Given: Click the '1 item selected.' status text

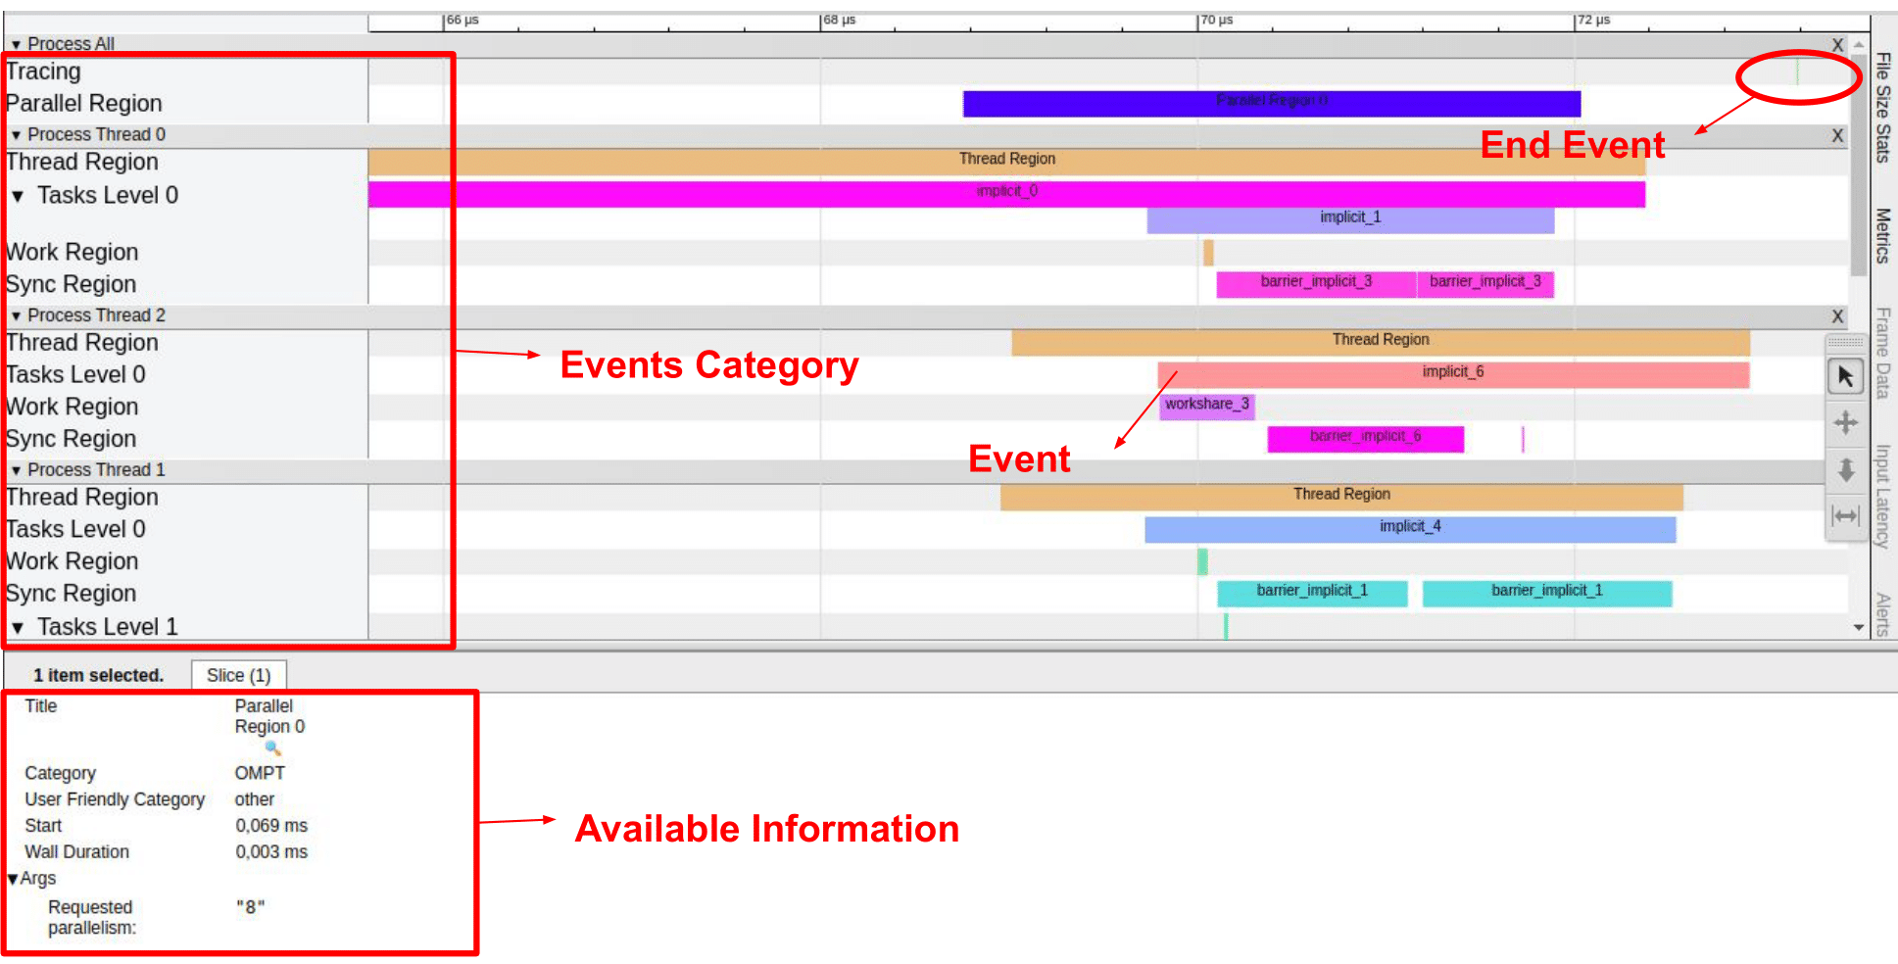Looking at the screenshot, I should click(98, 675).
